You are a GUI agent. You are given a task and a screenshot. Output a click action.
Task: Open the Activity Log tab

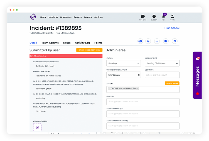coord(82,43)
